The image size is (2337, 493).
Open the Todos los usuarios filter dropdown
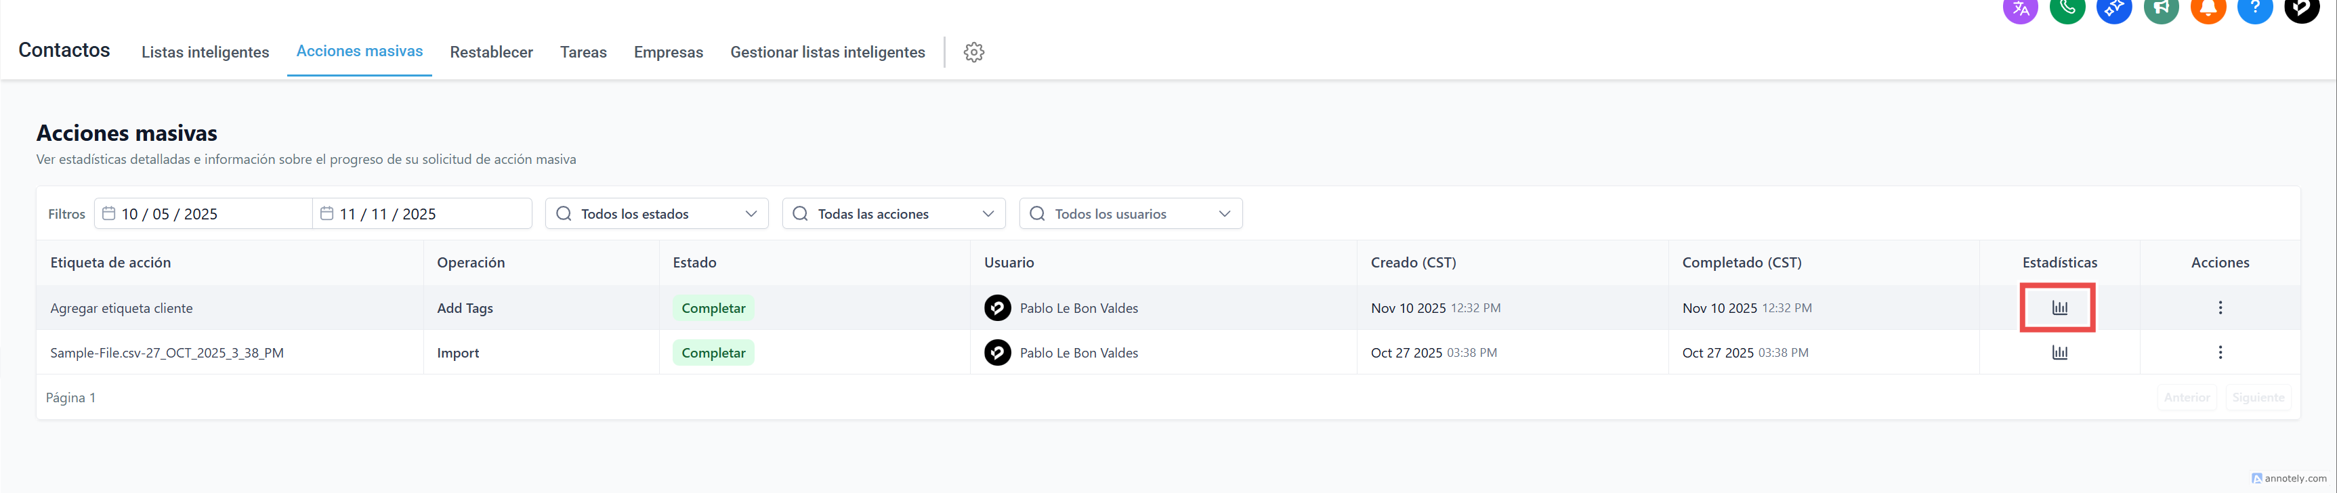[x=1131, y=214]
